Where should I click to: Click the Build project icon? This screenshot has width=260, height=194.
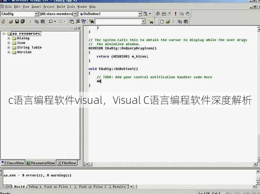[164, 14]
